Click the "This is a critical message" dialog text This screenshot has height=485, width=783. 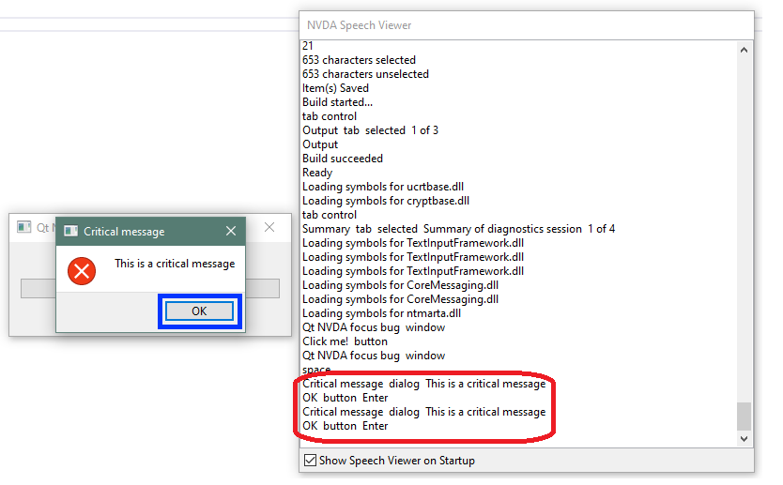click(175, 264)
